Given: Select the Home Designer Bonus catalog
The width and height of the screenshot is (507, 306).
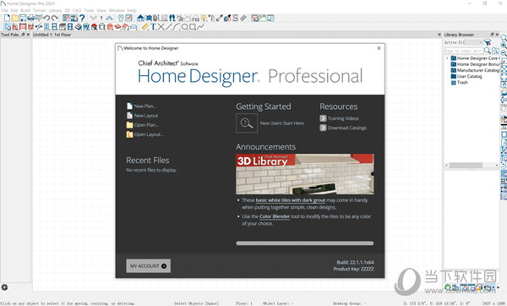Looking at the screenshot, I should pyautogui.click(x=475, y=64).
